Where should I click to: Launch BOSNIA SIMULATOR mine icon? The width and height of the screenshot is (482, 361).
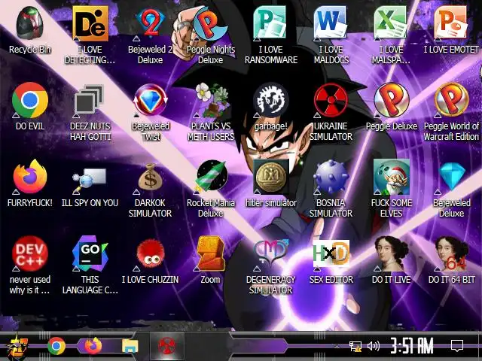coord(331,177)
